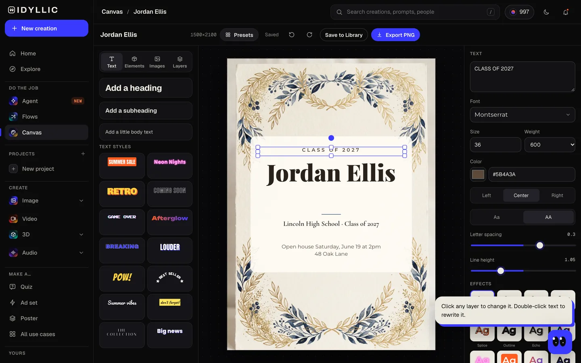Image resolution: width=581 pixels, height=363 pixels.
Task: Switch to the Images tab
Action: [157, 62]
